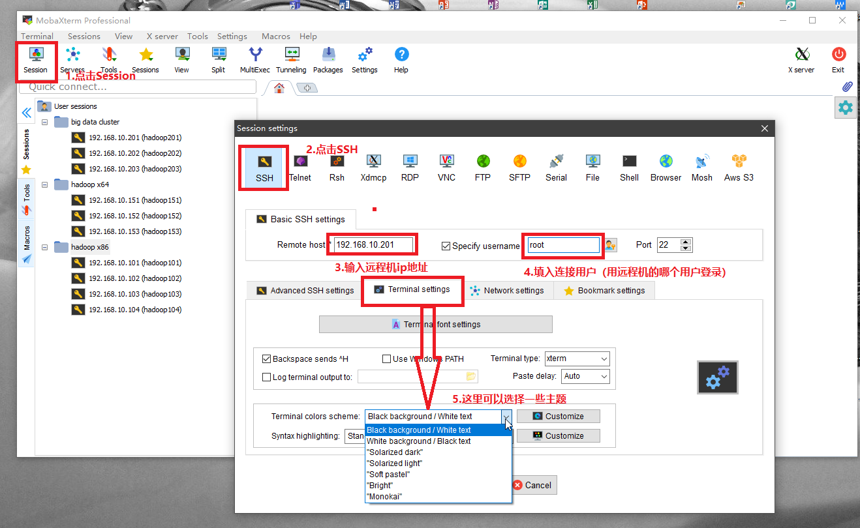Open the Macros menu
860x528 pixels.
(276, 37)
